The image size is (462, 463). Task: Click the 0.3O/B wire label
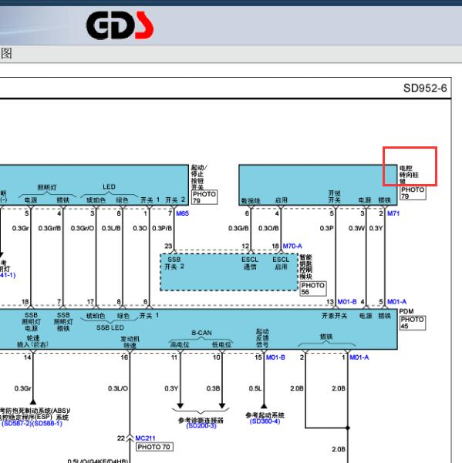(268, 228)
